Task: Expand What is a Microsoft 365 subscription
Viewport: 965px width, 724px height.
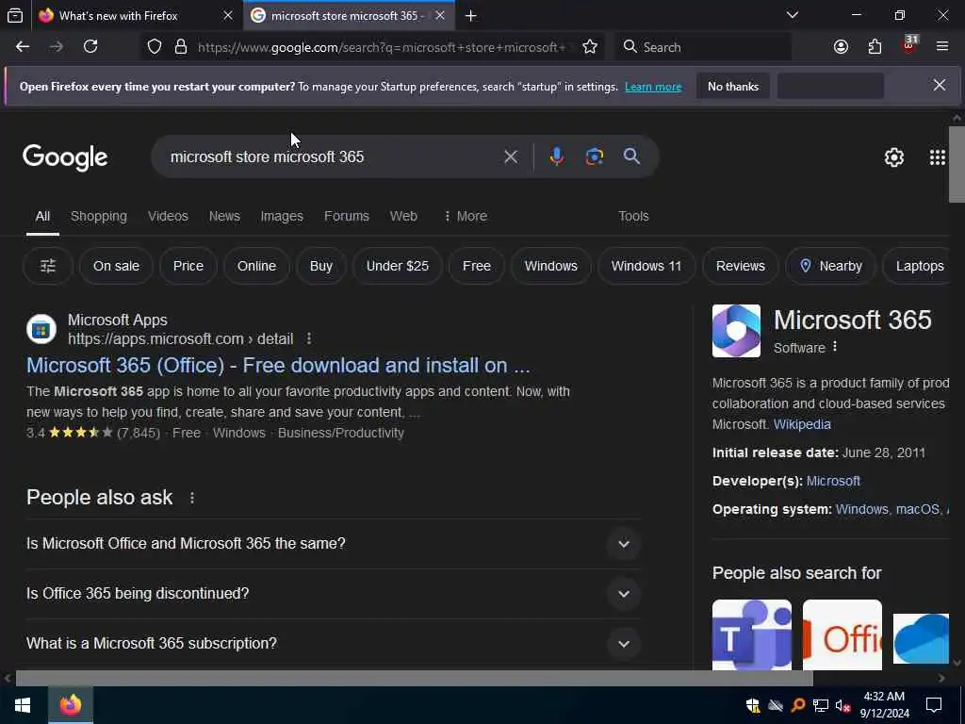Action: pyautogui.click(x=334, y=643)
